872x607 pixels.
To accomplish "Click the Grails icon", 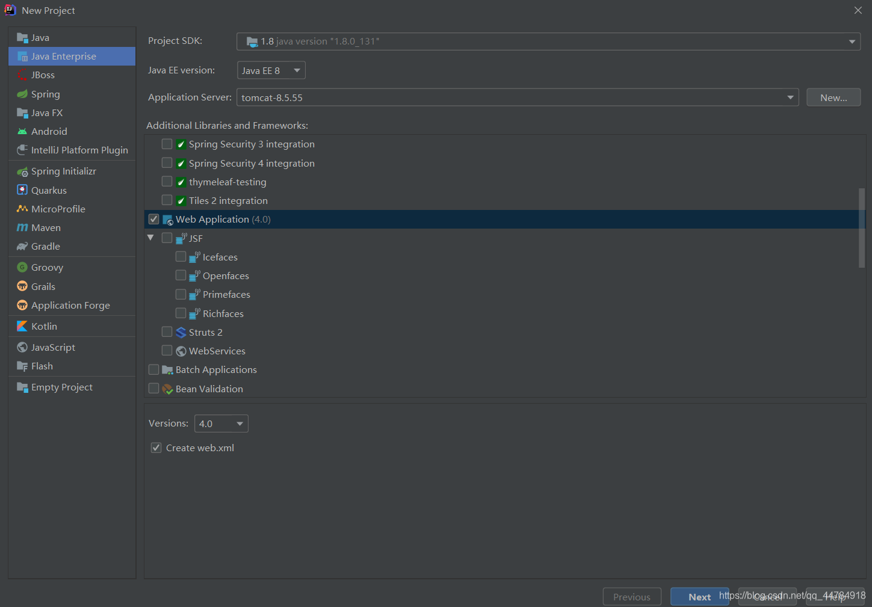I will 22,286.
